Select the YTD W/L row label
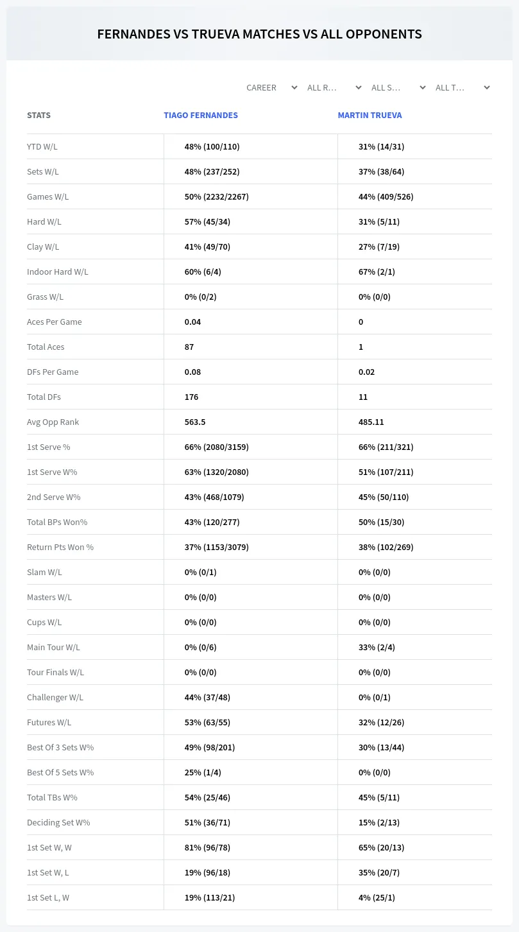 click(42, 146)
